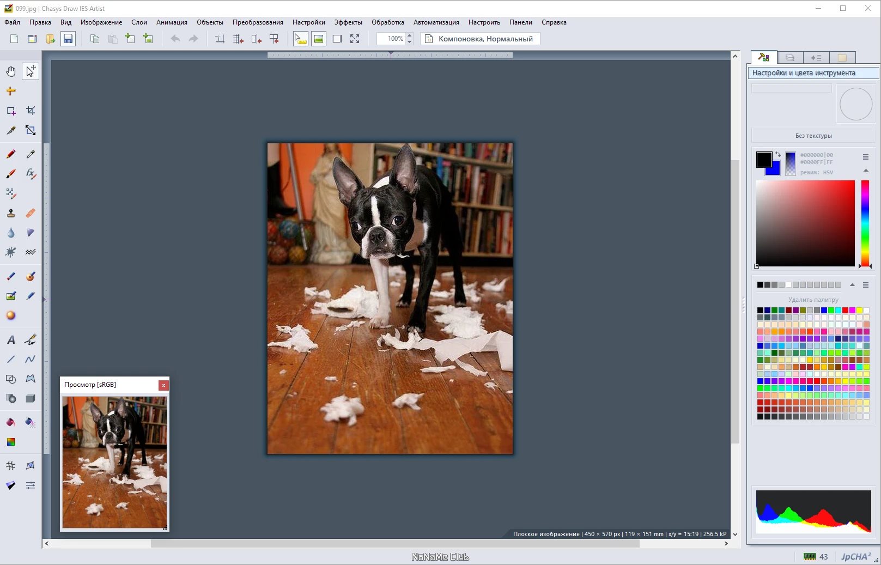Swap foreground and background colors

point(778,155)
